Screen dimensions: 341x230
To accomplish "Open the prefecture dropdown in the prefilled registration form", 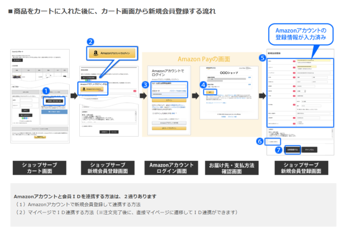I will point(302,91).
